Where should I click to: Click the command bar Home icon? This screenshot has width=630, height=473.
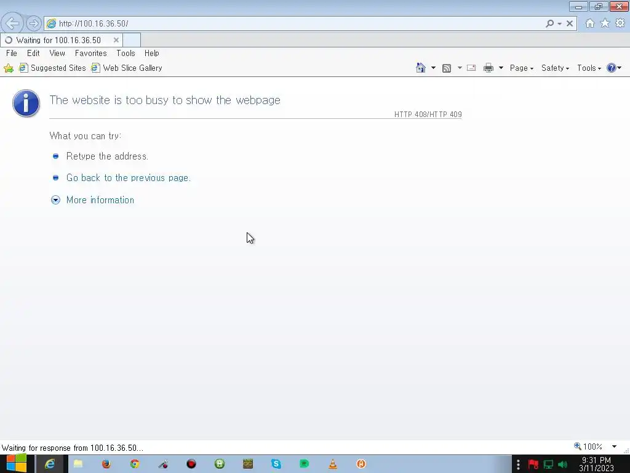coord(421,68)
